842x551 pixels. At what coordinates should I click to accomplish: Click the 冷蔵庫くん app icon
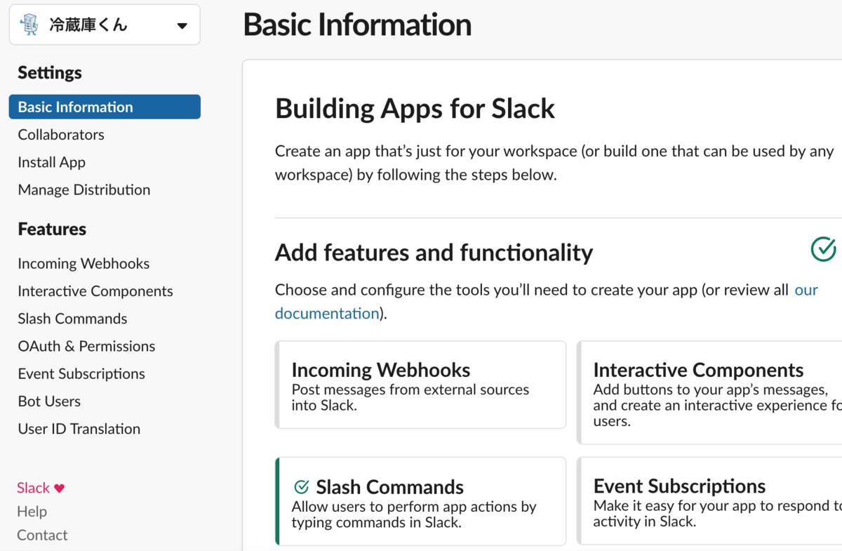[29, 25]
